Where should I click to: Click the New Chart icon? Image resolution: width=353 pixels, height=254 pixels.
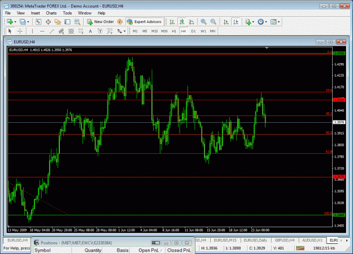pos(10,22)
